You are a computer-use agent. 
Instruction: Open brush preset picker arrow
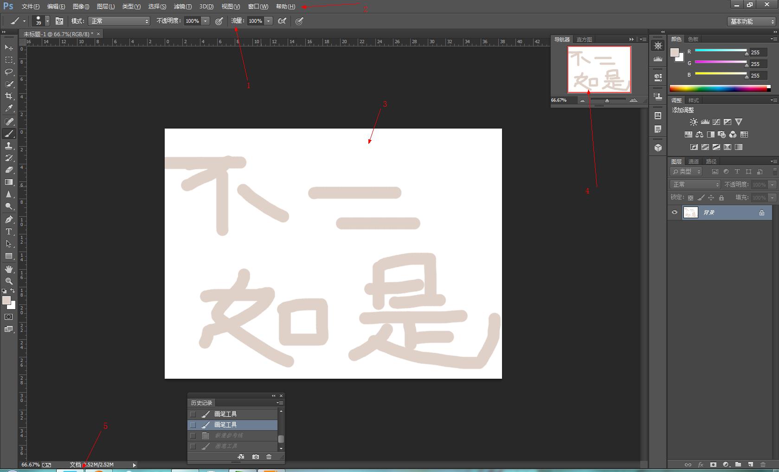tap(47, 21)
